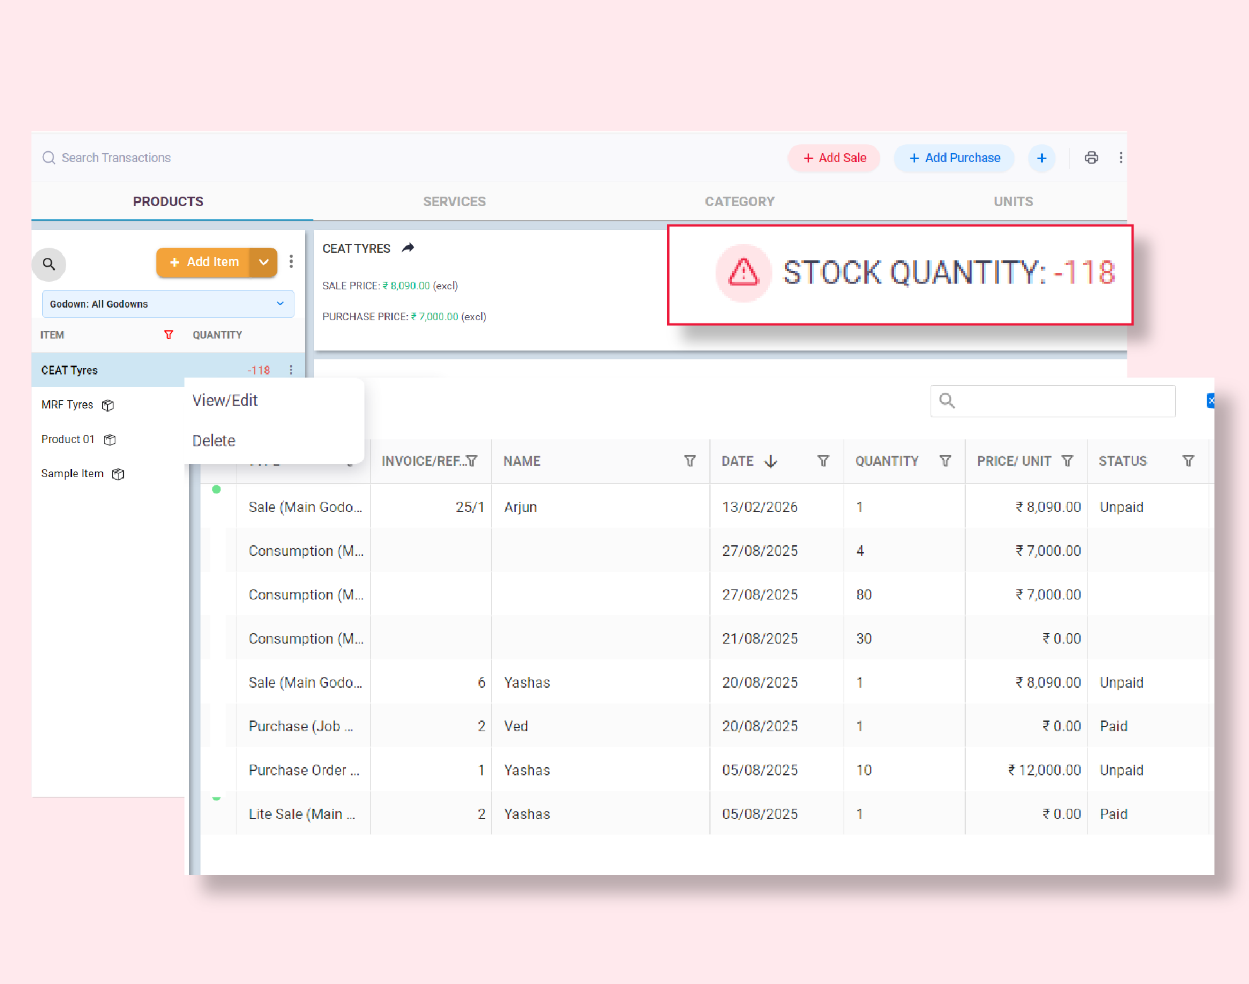
Task: Click the NAME column filter icon
Action: pyautogui.click(x=690, y=461)
